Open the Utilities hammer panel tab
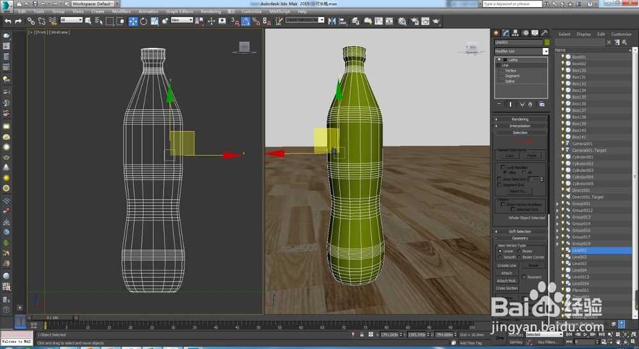Viewport: 639px width, 349px height. coord(544,33)
